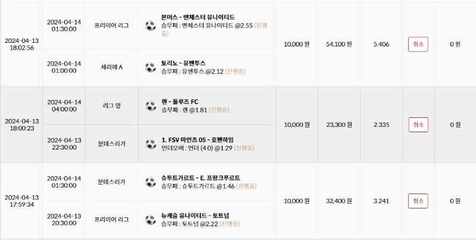Click soccer ball icon beside 렌 - 툴루즈 FC
This screenshot has width=476, height=240.
151,106
